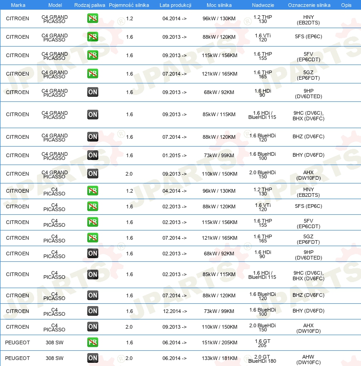
Task: Click diesel ON icon in Peugeot 308 SW 2.0 row
Action: click(93, 358)
